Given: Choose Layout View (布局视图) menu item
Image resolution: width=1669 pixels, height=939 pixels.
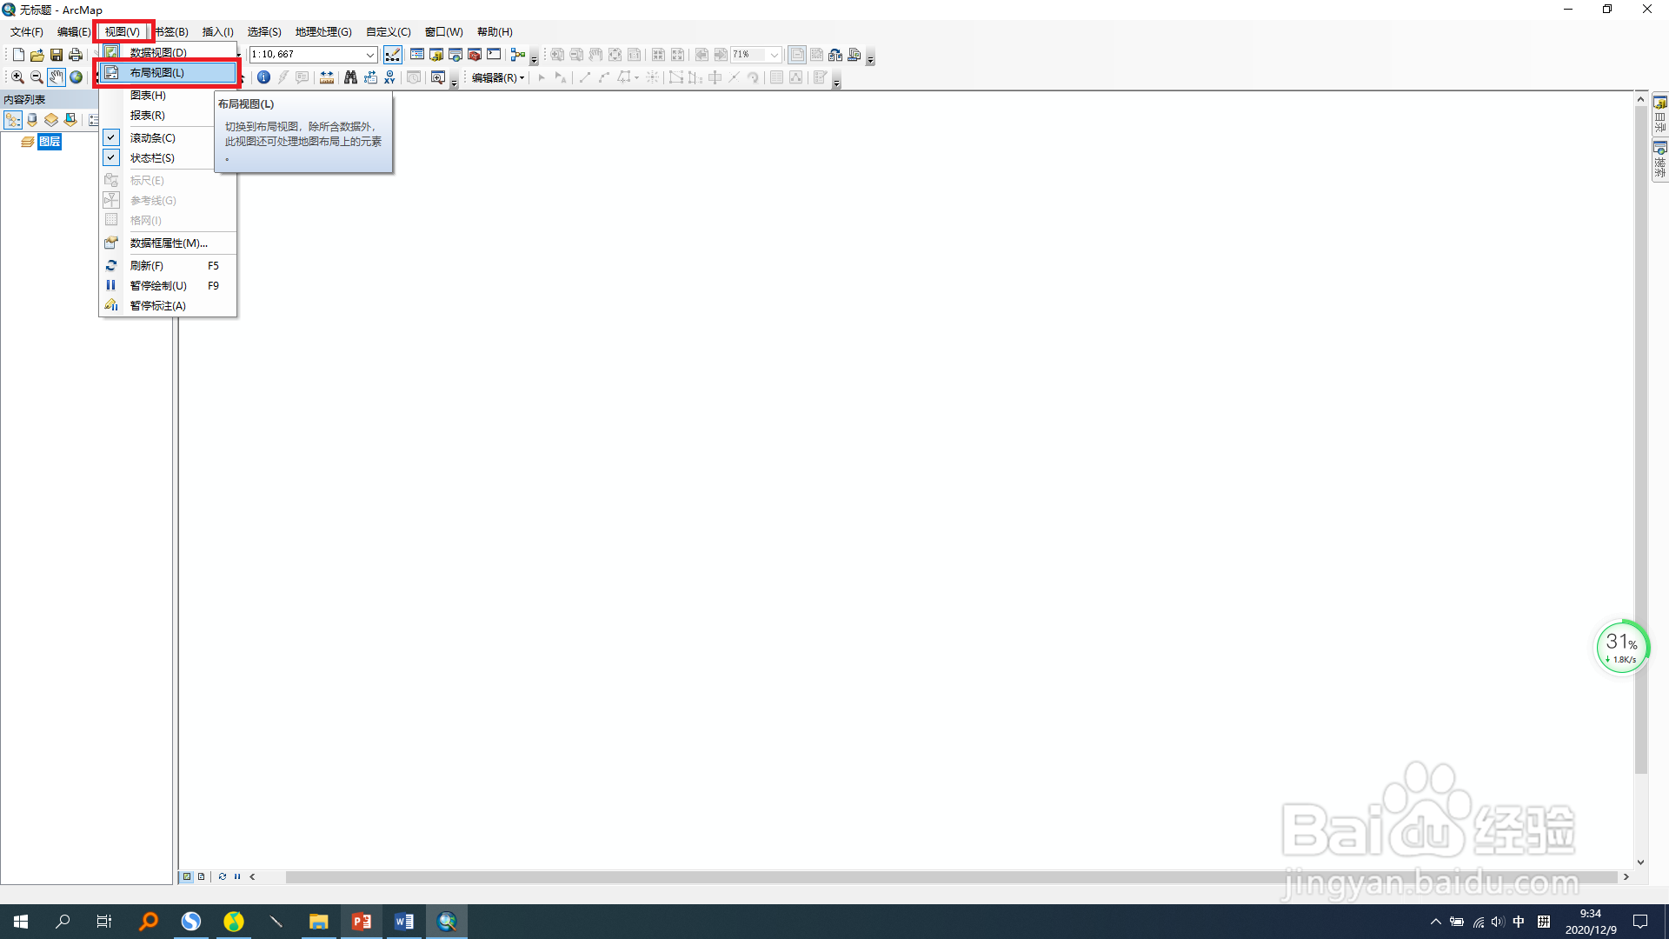Looking at the screenshot, I should point(158,72).
